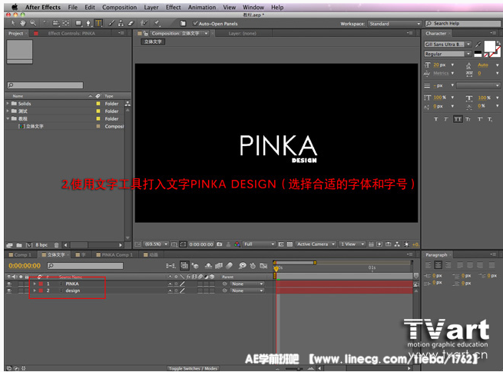The width and height of the screenshot is (503, 372).
Task: Click the eyedropper in Character panel
Action: coord(478,45)
